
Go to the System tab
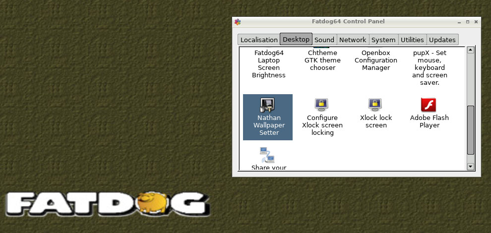(383, 40)
